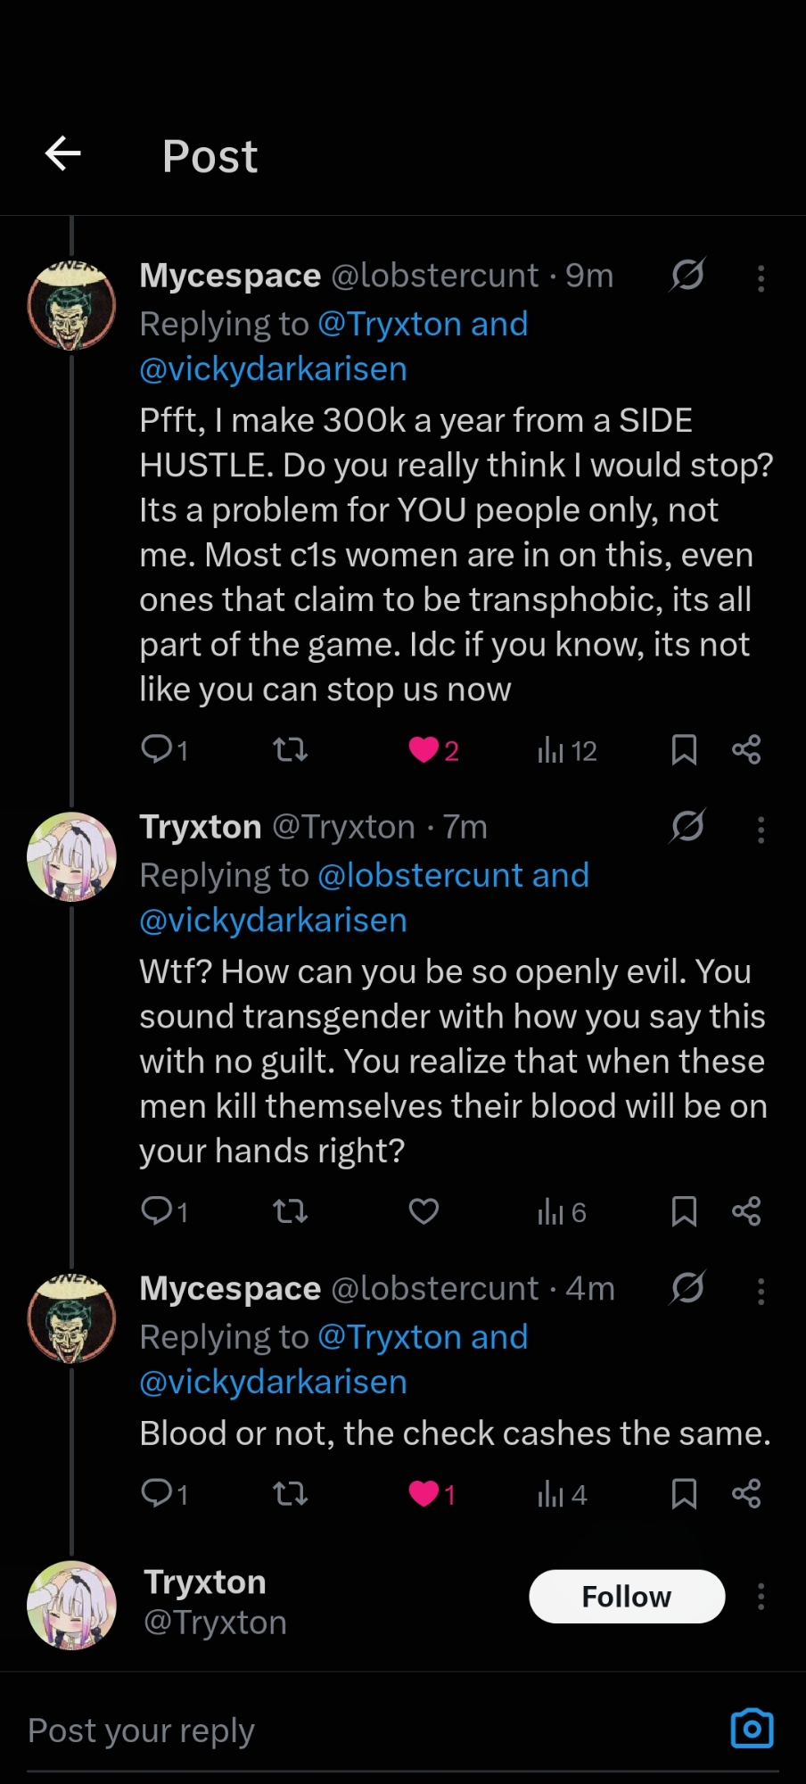Reply to the 300k side hustle post
This screenshot has width=806, height=1784.
(x=158, y=749)
